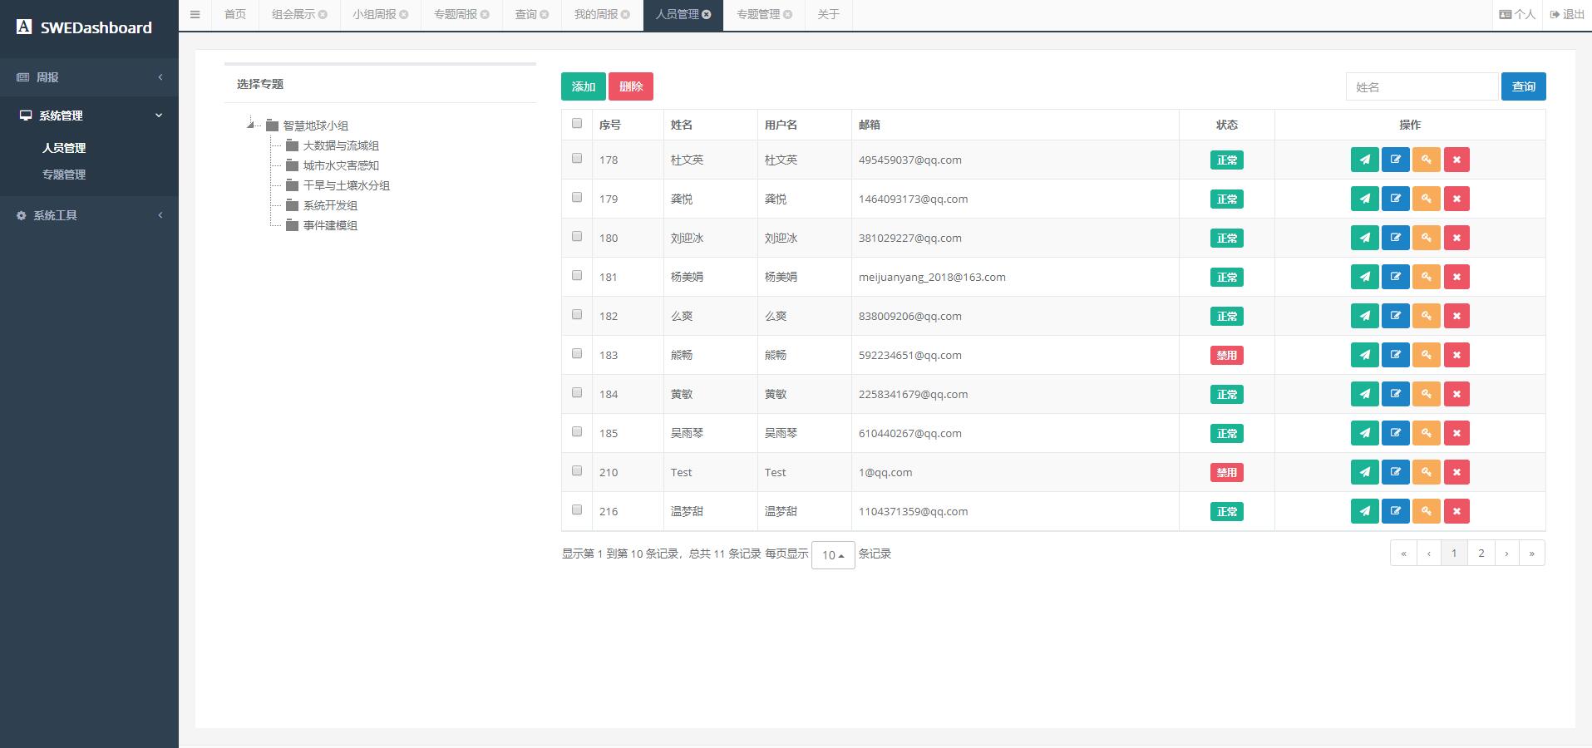Edit the record of 杨美娟

1395,277
